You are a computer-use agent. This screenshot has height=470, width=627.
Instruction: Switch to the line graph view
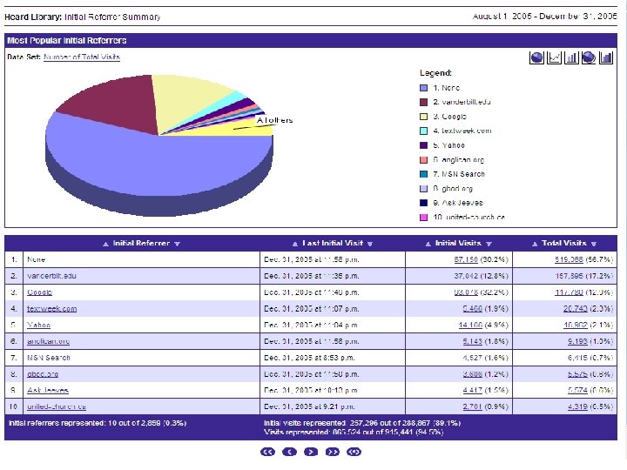click(554, 58)
